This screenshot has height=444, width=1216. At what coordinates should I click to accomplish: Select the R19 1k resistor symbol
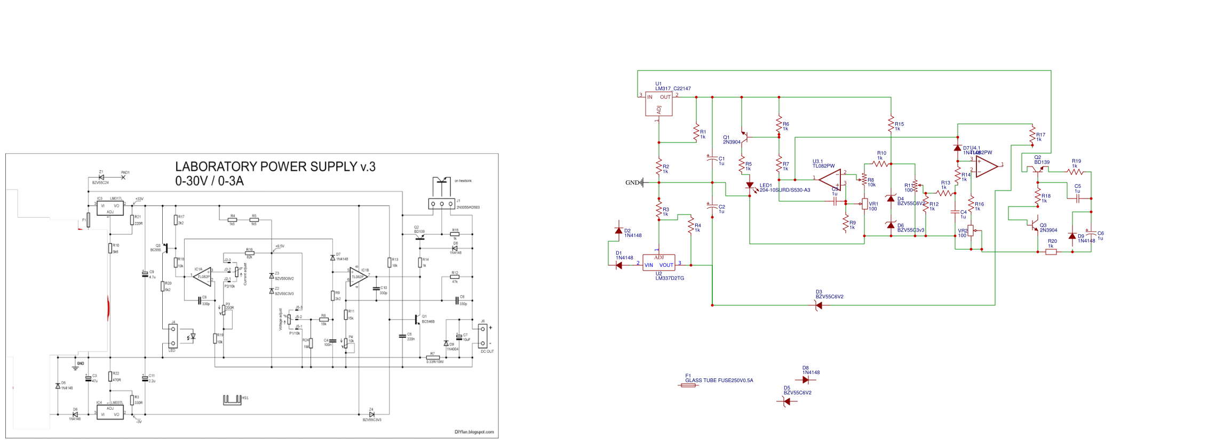(1075, 172)
